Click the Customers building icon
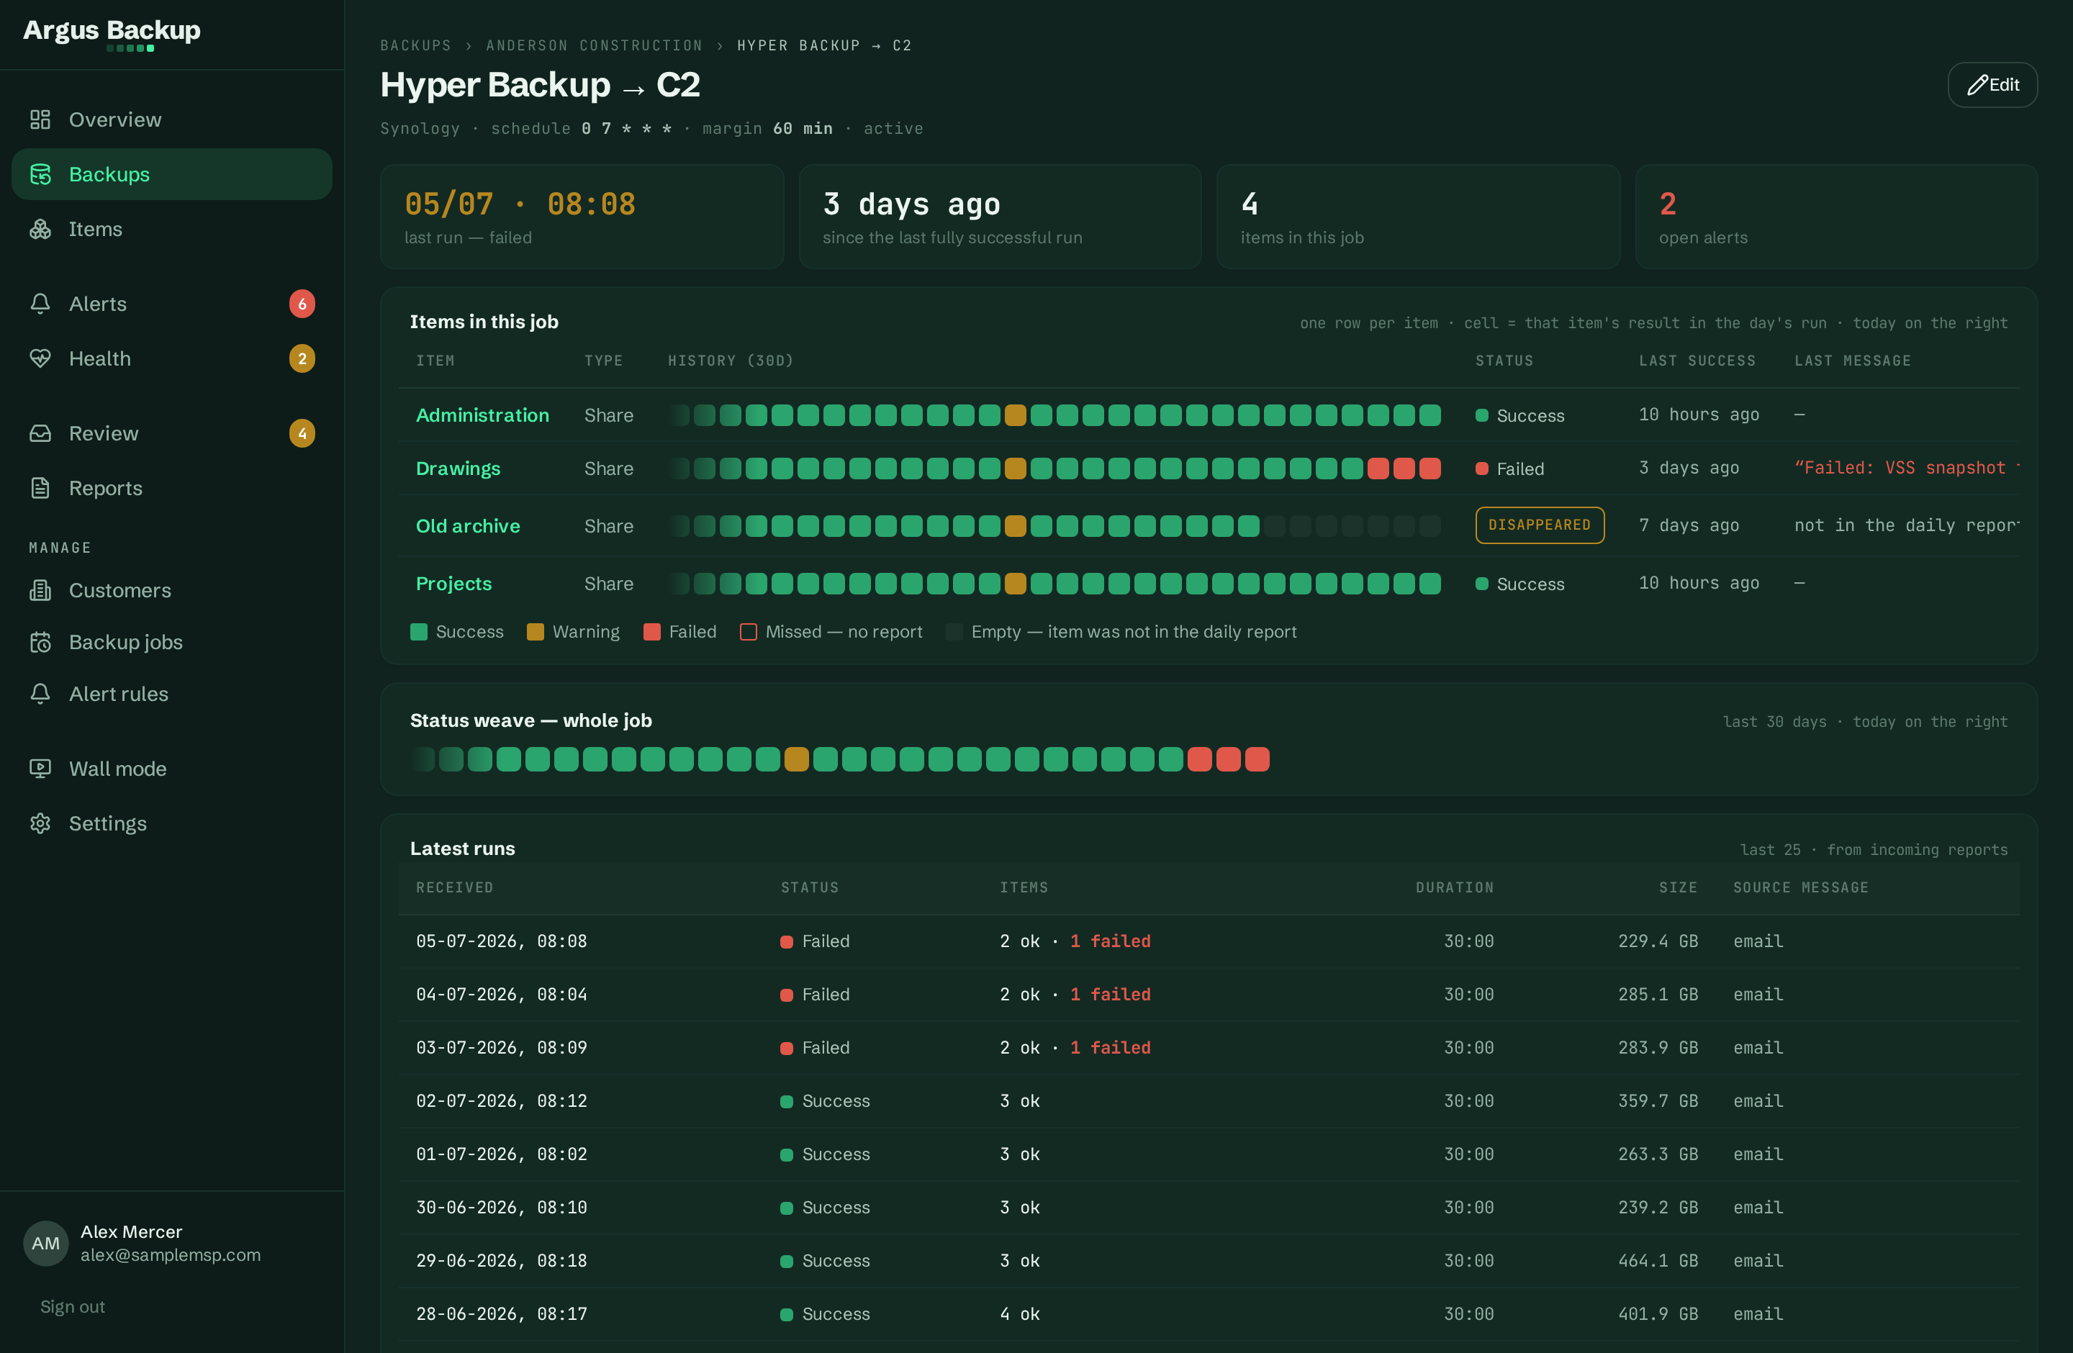This screenshot has height=1353, width=2073. [40, 590]
